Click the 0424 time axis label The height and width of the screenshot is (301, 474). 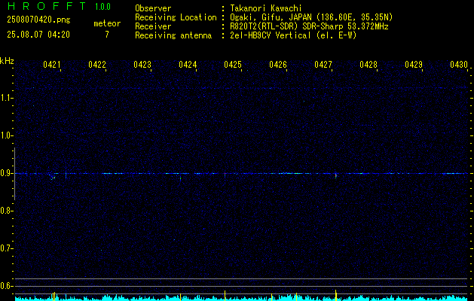click(188, 64)
